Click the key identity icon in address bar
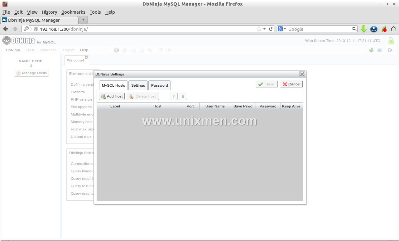This screenshot has height=241, width=399. click(x=26, y=29)
